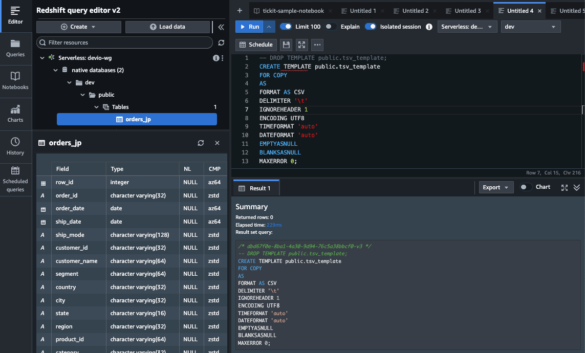Close the Untitled 1 tab
Viewport: 585px width, 353px height.
(x=382, y=11)
